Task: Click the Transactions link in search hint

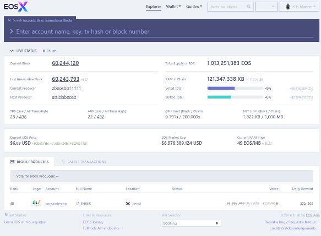Action: 53,20
